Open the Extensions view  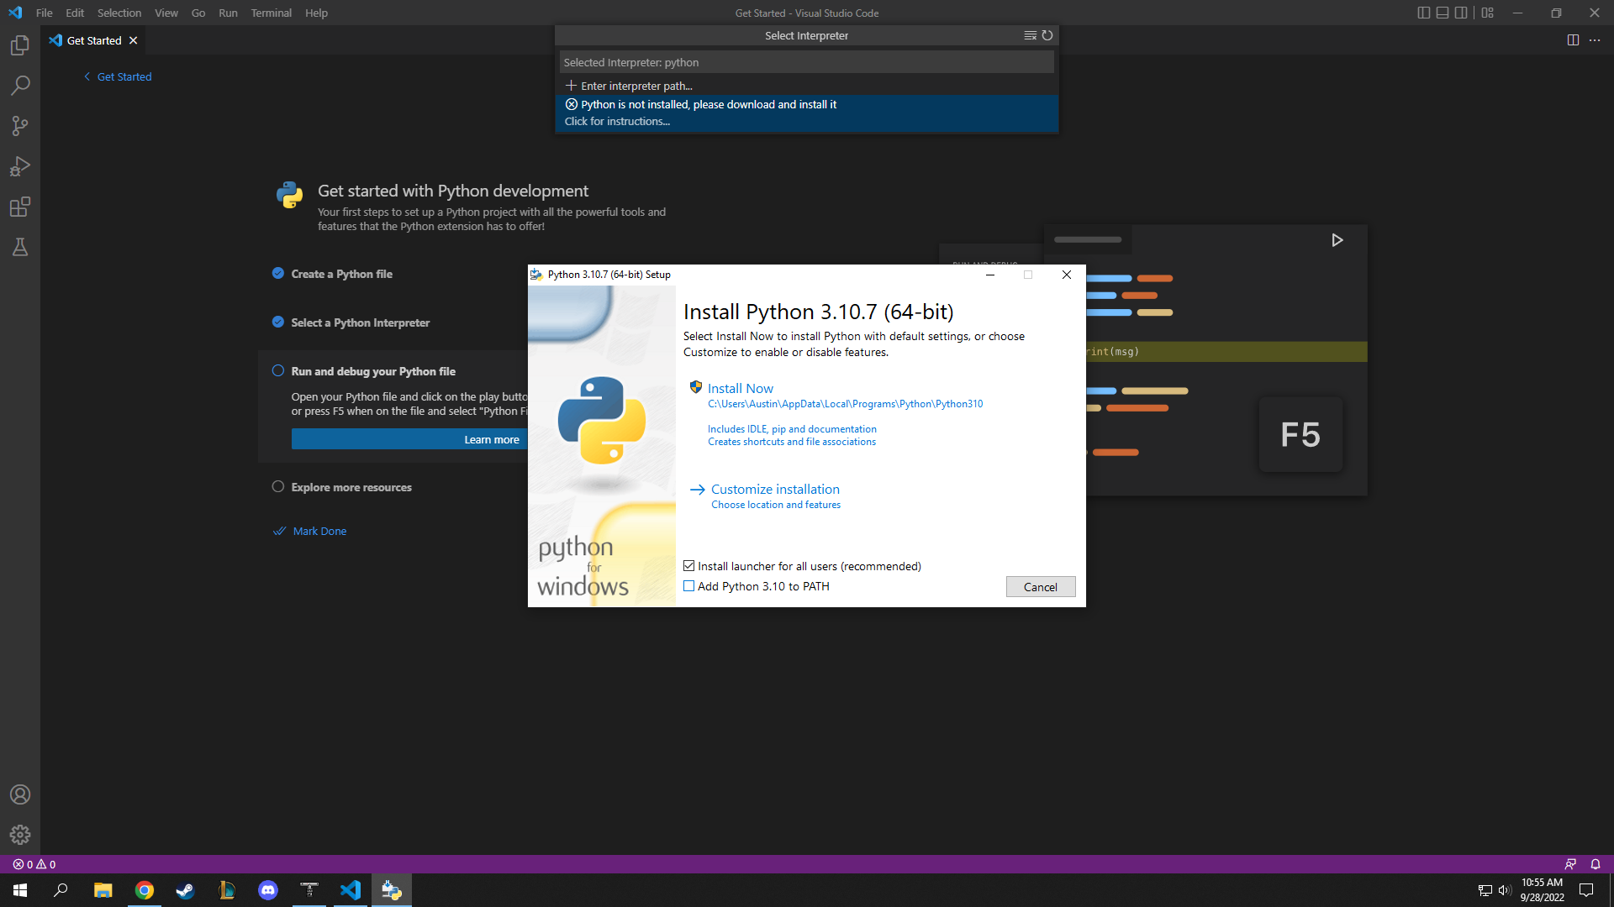[20, 207]
